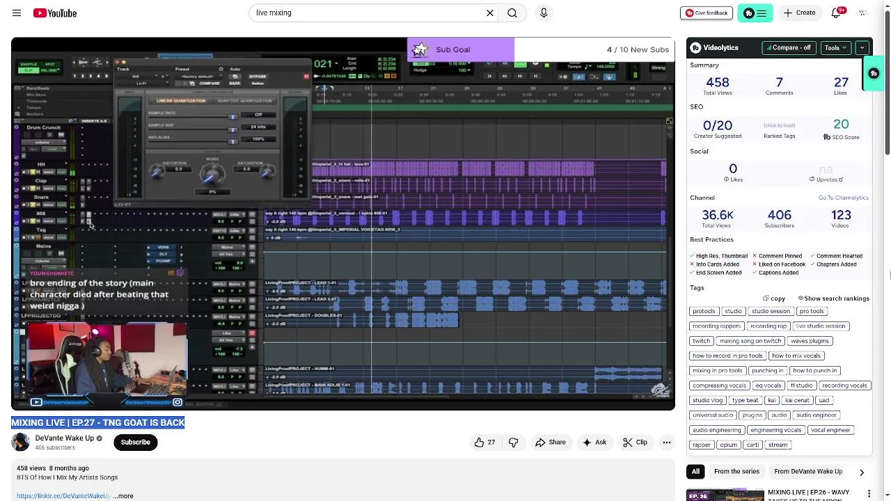The width and height of the screenshot is (891, 501).
Task: Click the 'punching in' tag
Action: pyautogui.click(x=768, y=371)
